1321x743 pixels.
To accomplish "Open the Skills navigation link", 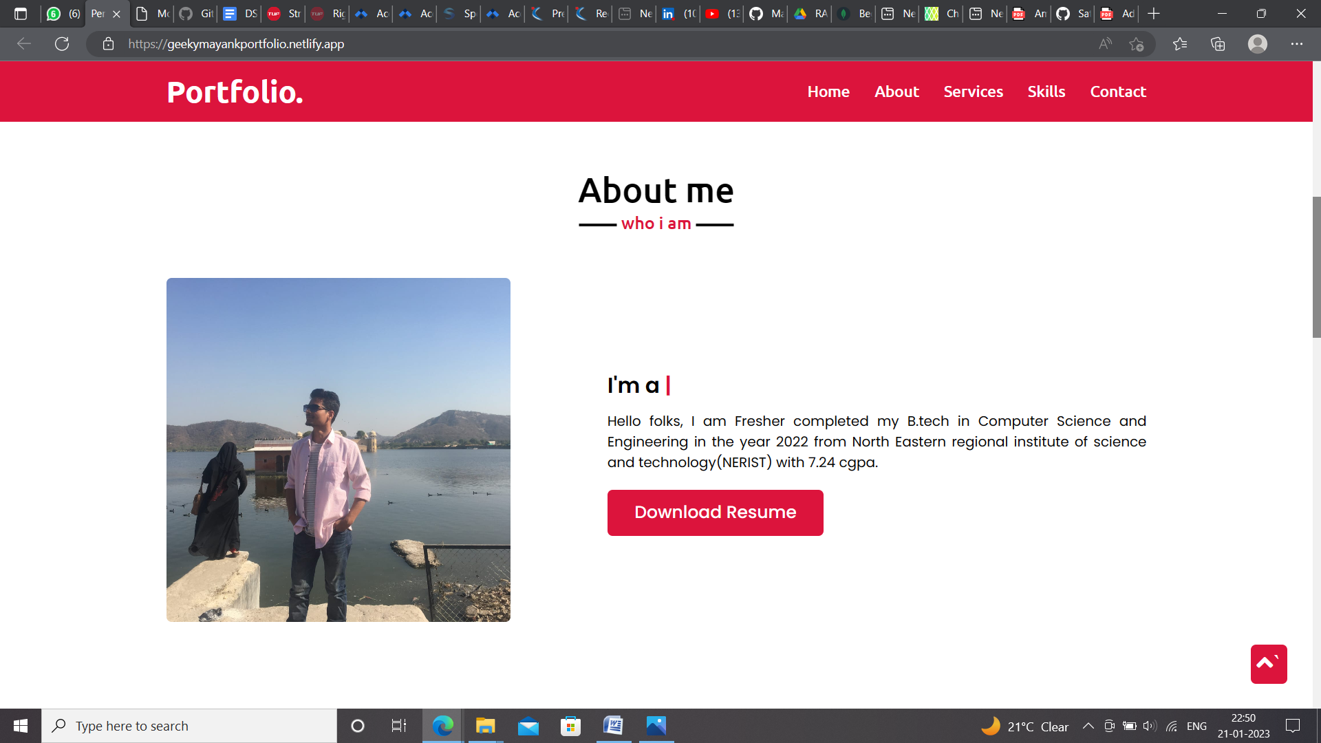I will [x=1046, y=91].
